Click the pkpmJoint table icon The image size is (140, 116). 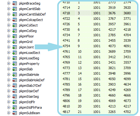click(x=15, y=47)
